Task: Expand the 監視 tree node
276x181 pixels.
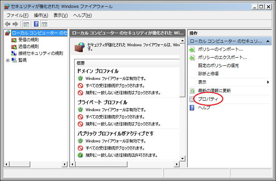Action: (x=8, y=60)
